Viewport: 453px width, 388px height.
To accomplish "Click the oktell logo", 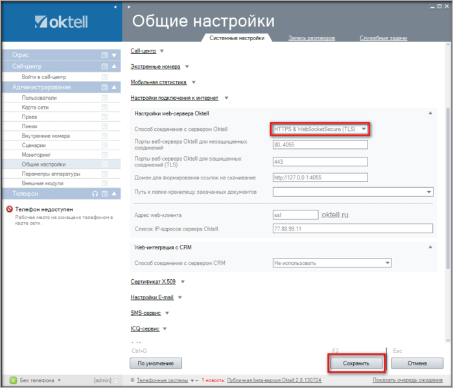I will click(61, 22).
